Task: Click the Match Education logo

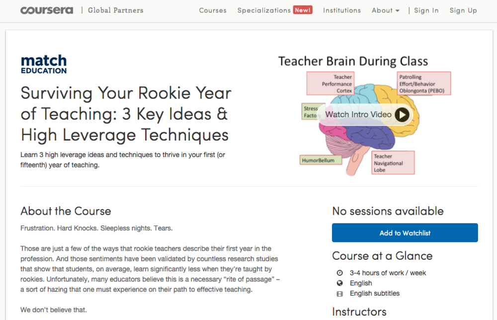Action: (44, 64)
